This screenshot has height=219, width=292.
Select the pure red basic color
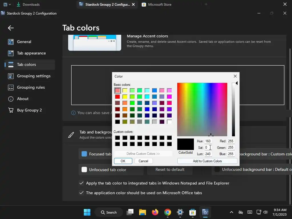[x=117, y=97]
